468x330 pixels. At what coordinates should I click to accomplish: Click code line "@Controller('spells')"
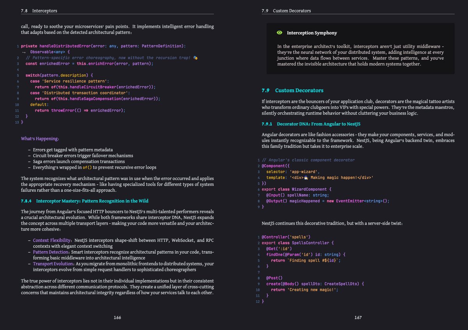(286, 237)
